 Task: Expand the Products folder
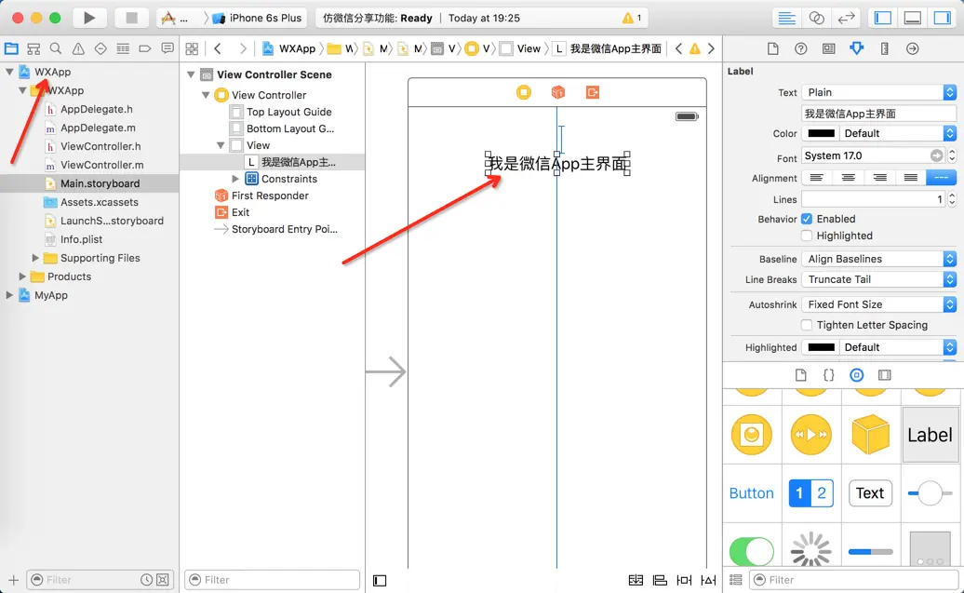(x=22, y=276)
